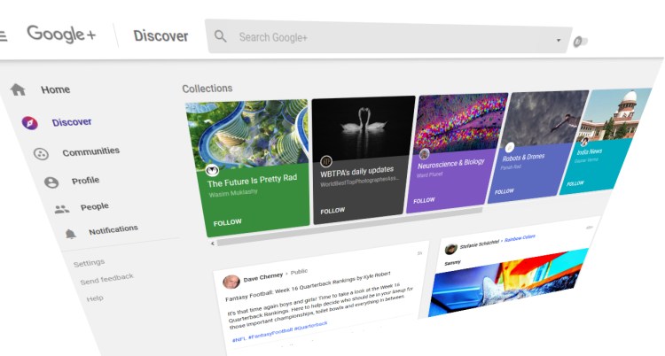Open WBTPA's daily updates title
Image resolution: width=665 pixels, height=356 pixels.
pyautogui.click(x=356, y=172)
